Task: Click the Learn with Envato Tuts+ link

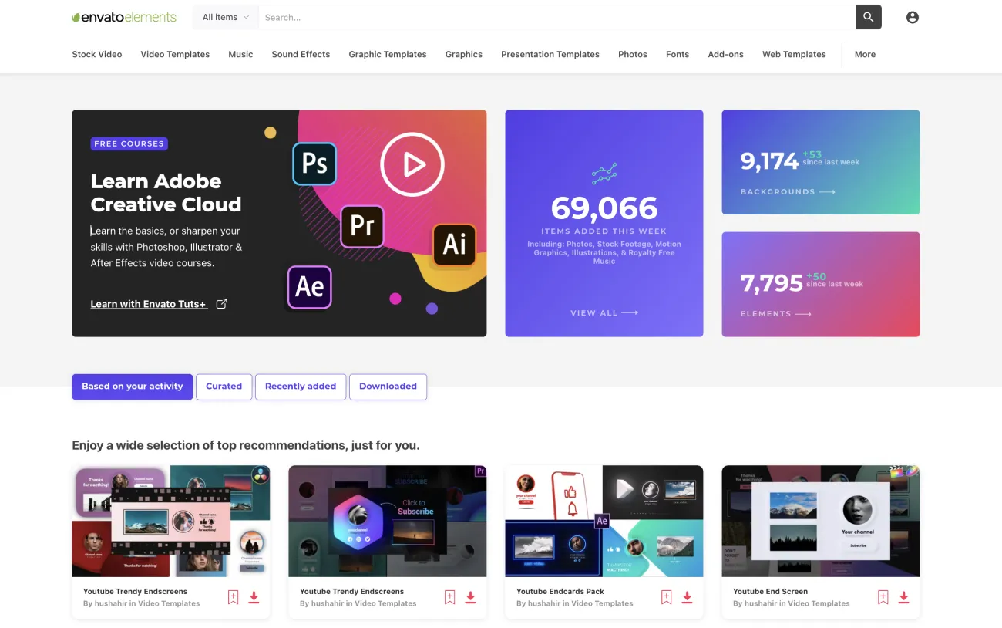Action: point(149,304)
